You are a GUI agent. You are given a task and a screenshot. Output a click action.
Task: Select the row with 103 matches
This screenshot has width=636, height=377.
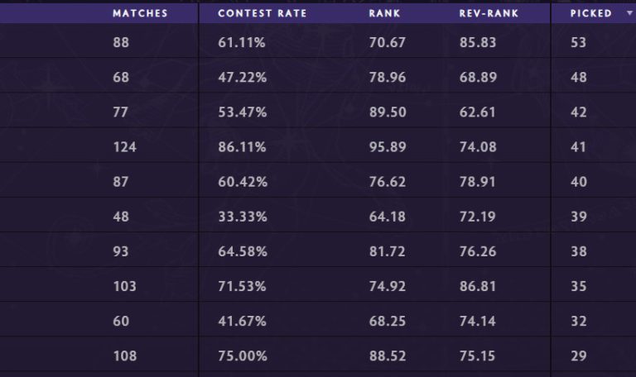click(124, 287)
